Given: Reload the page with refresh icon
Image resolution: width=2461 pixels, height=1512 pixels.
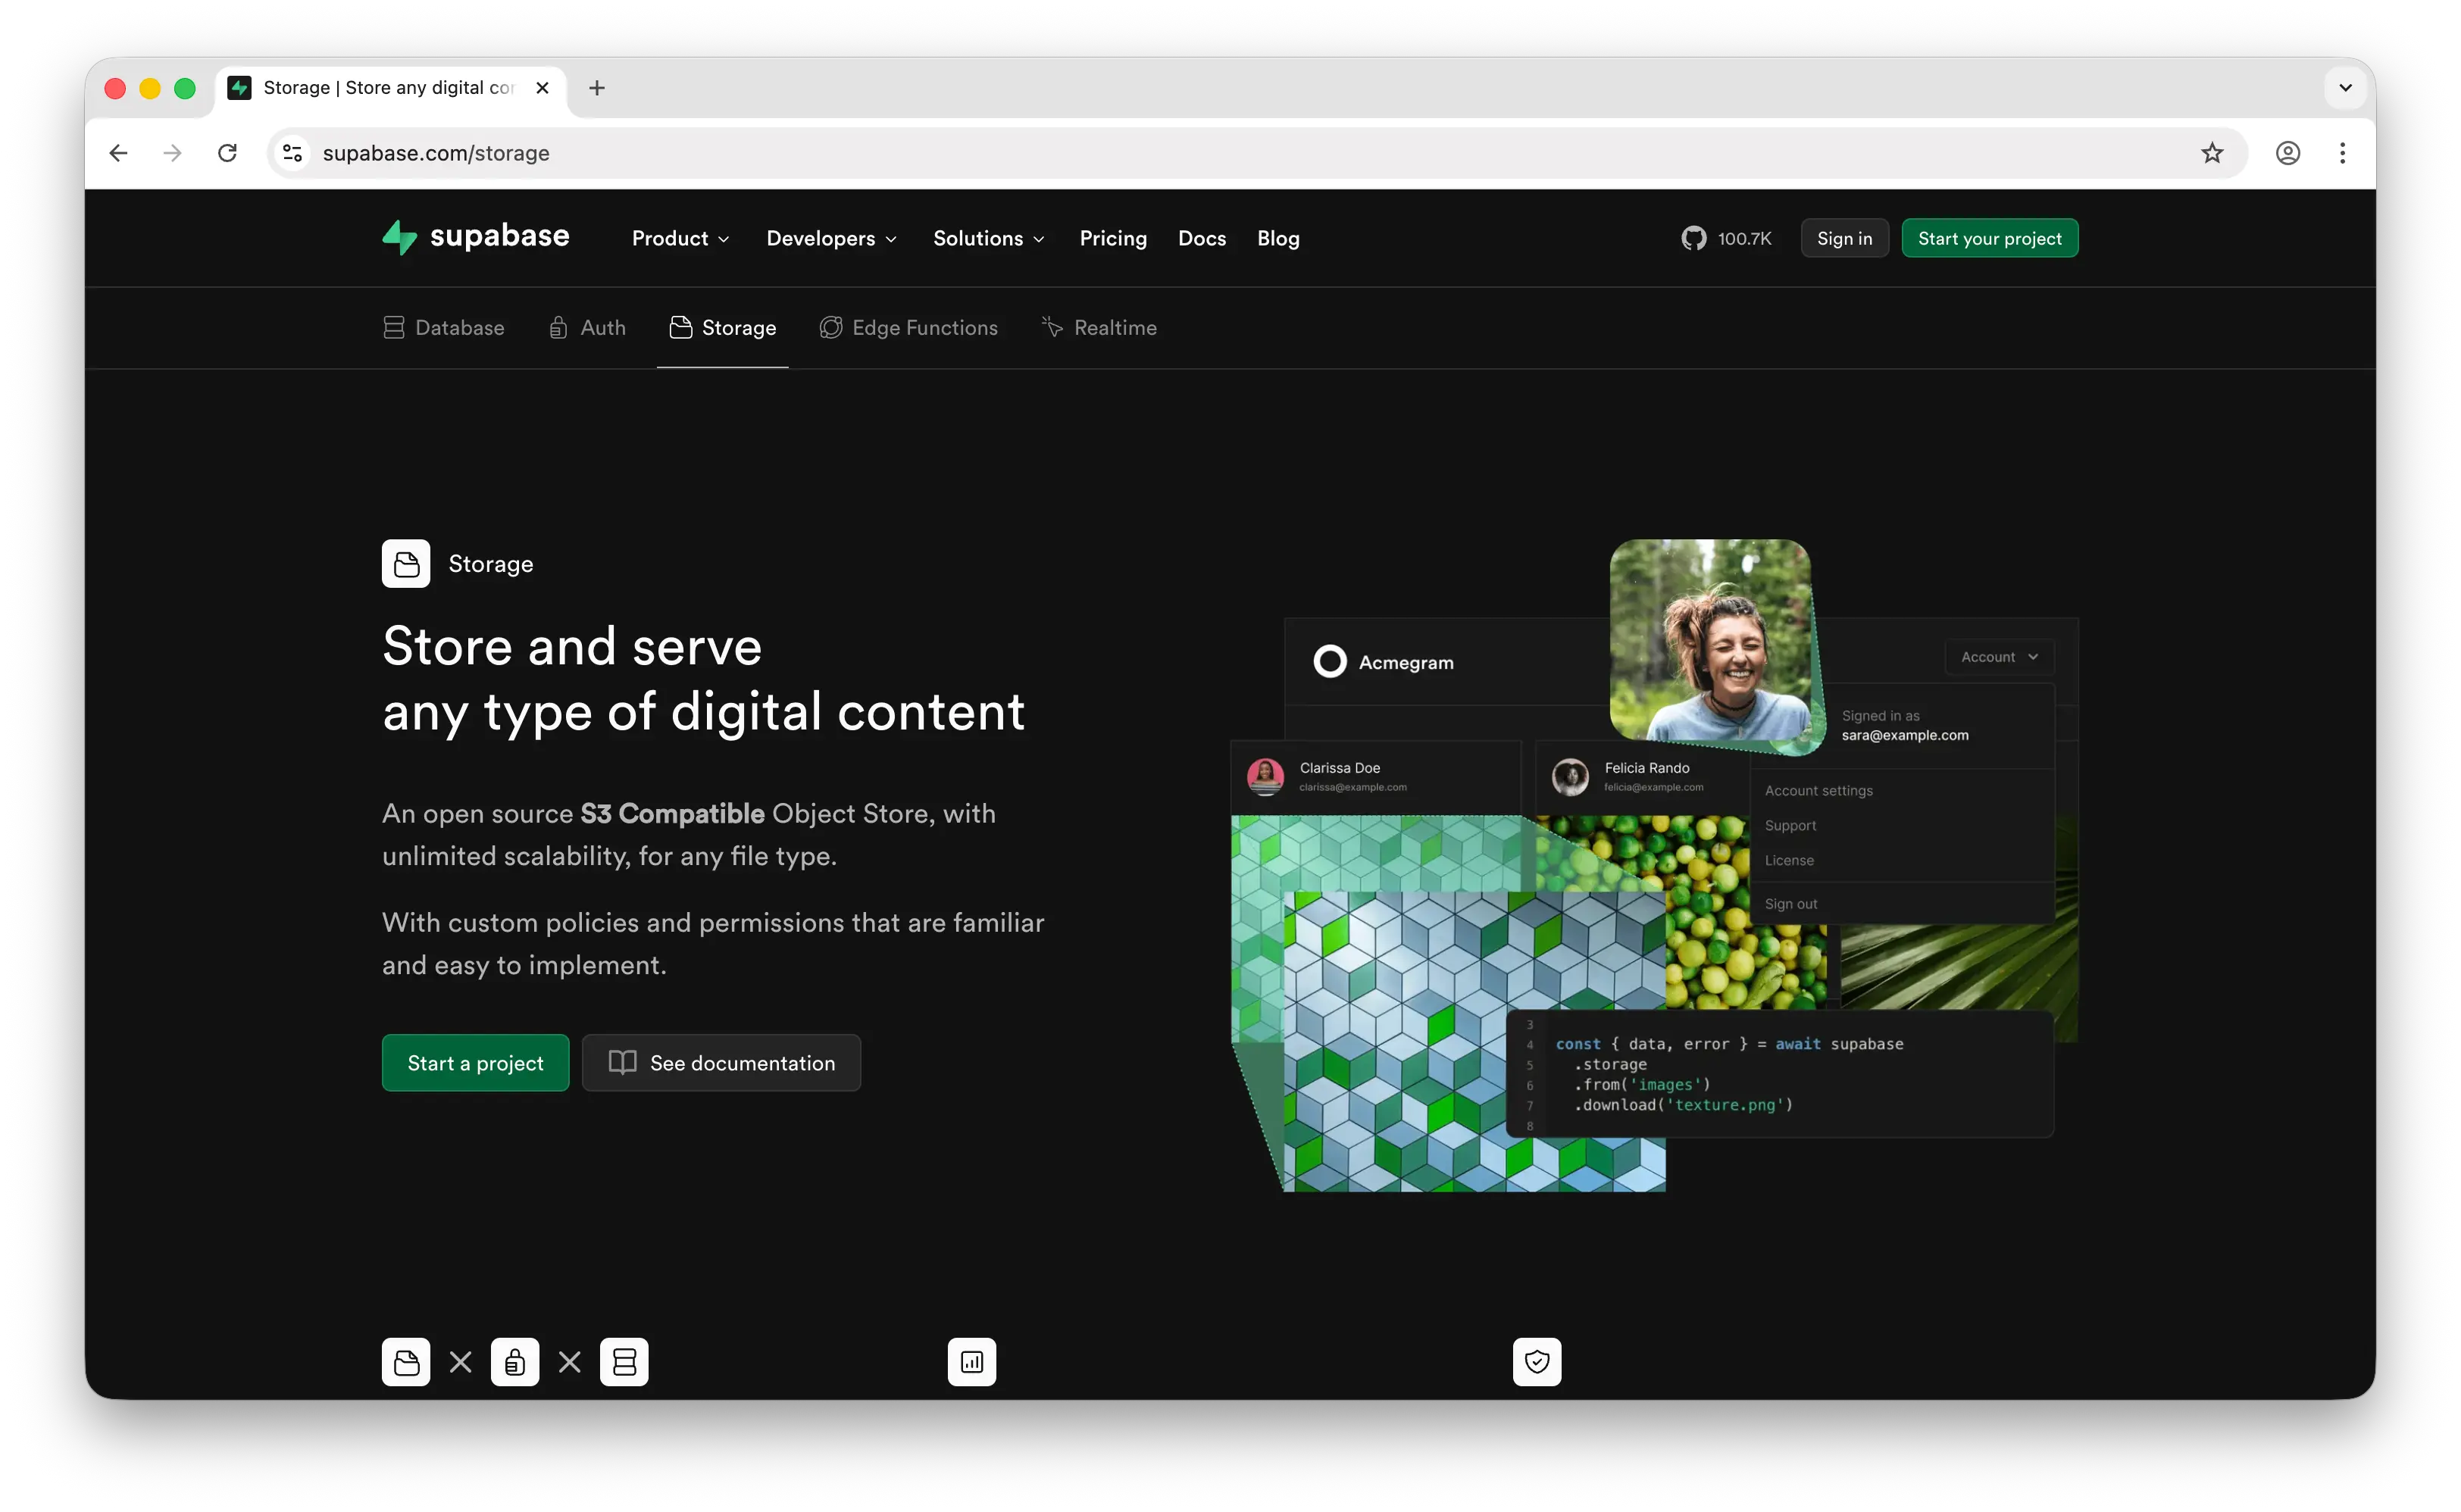Looking at the screenshot, I should 228,153.
